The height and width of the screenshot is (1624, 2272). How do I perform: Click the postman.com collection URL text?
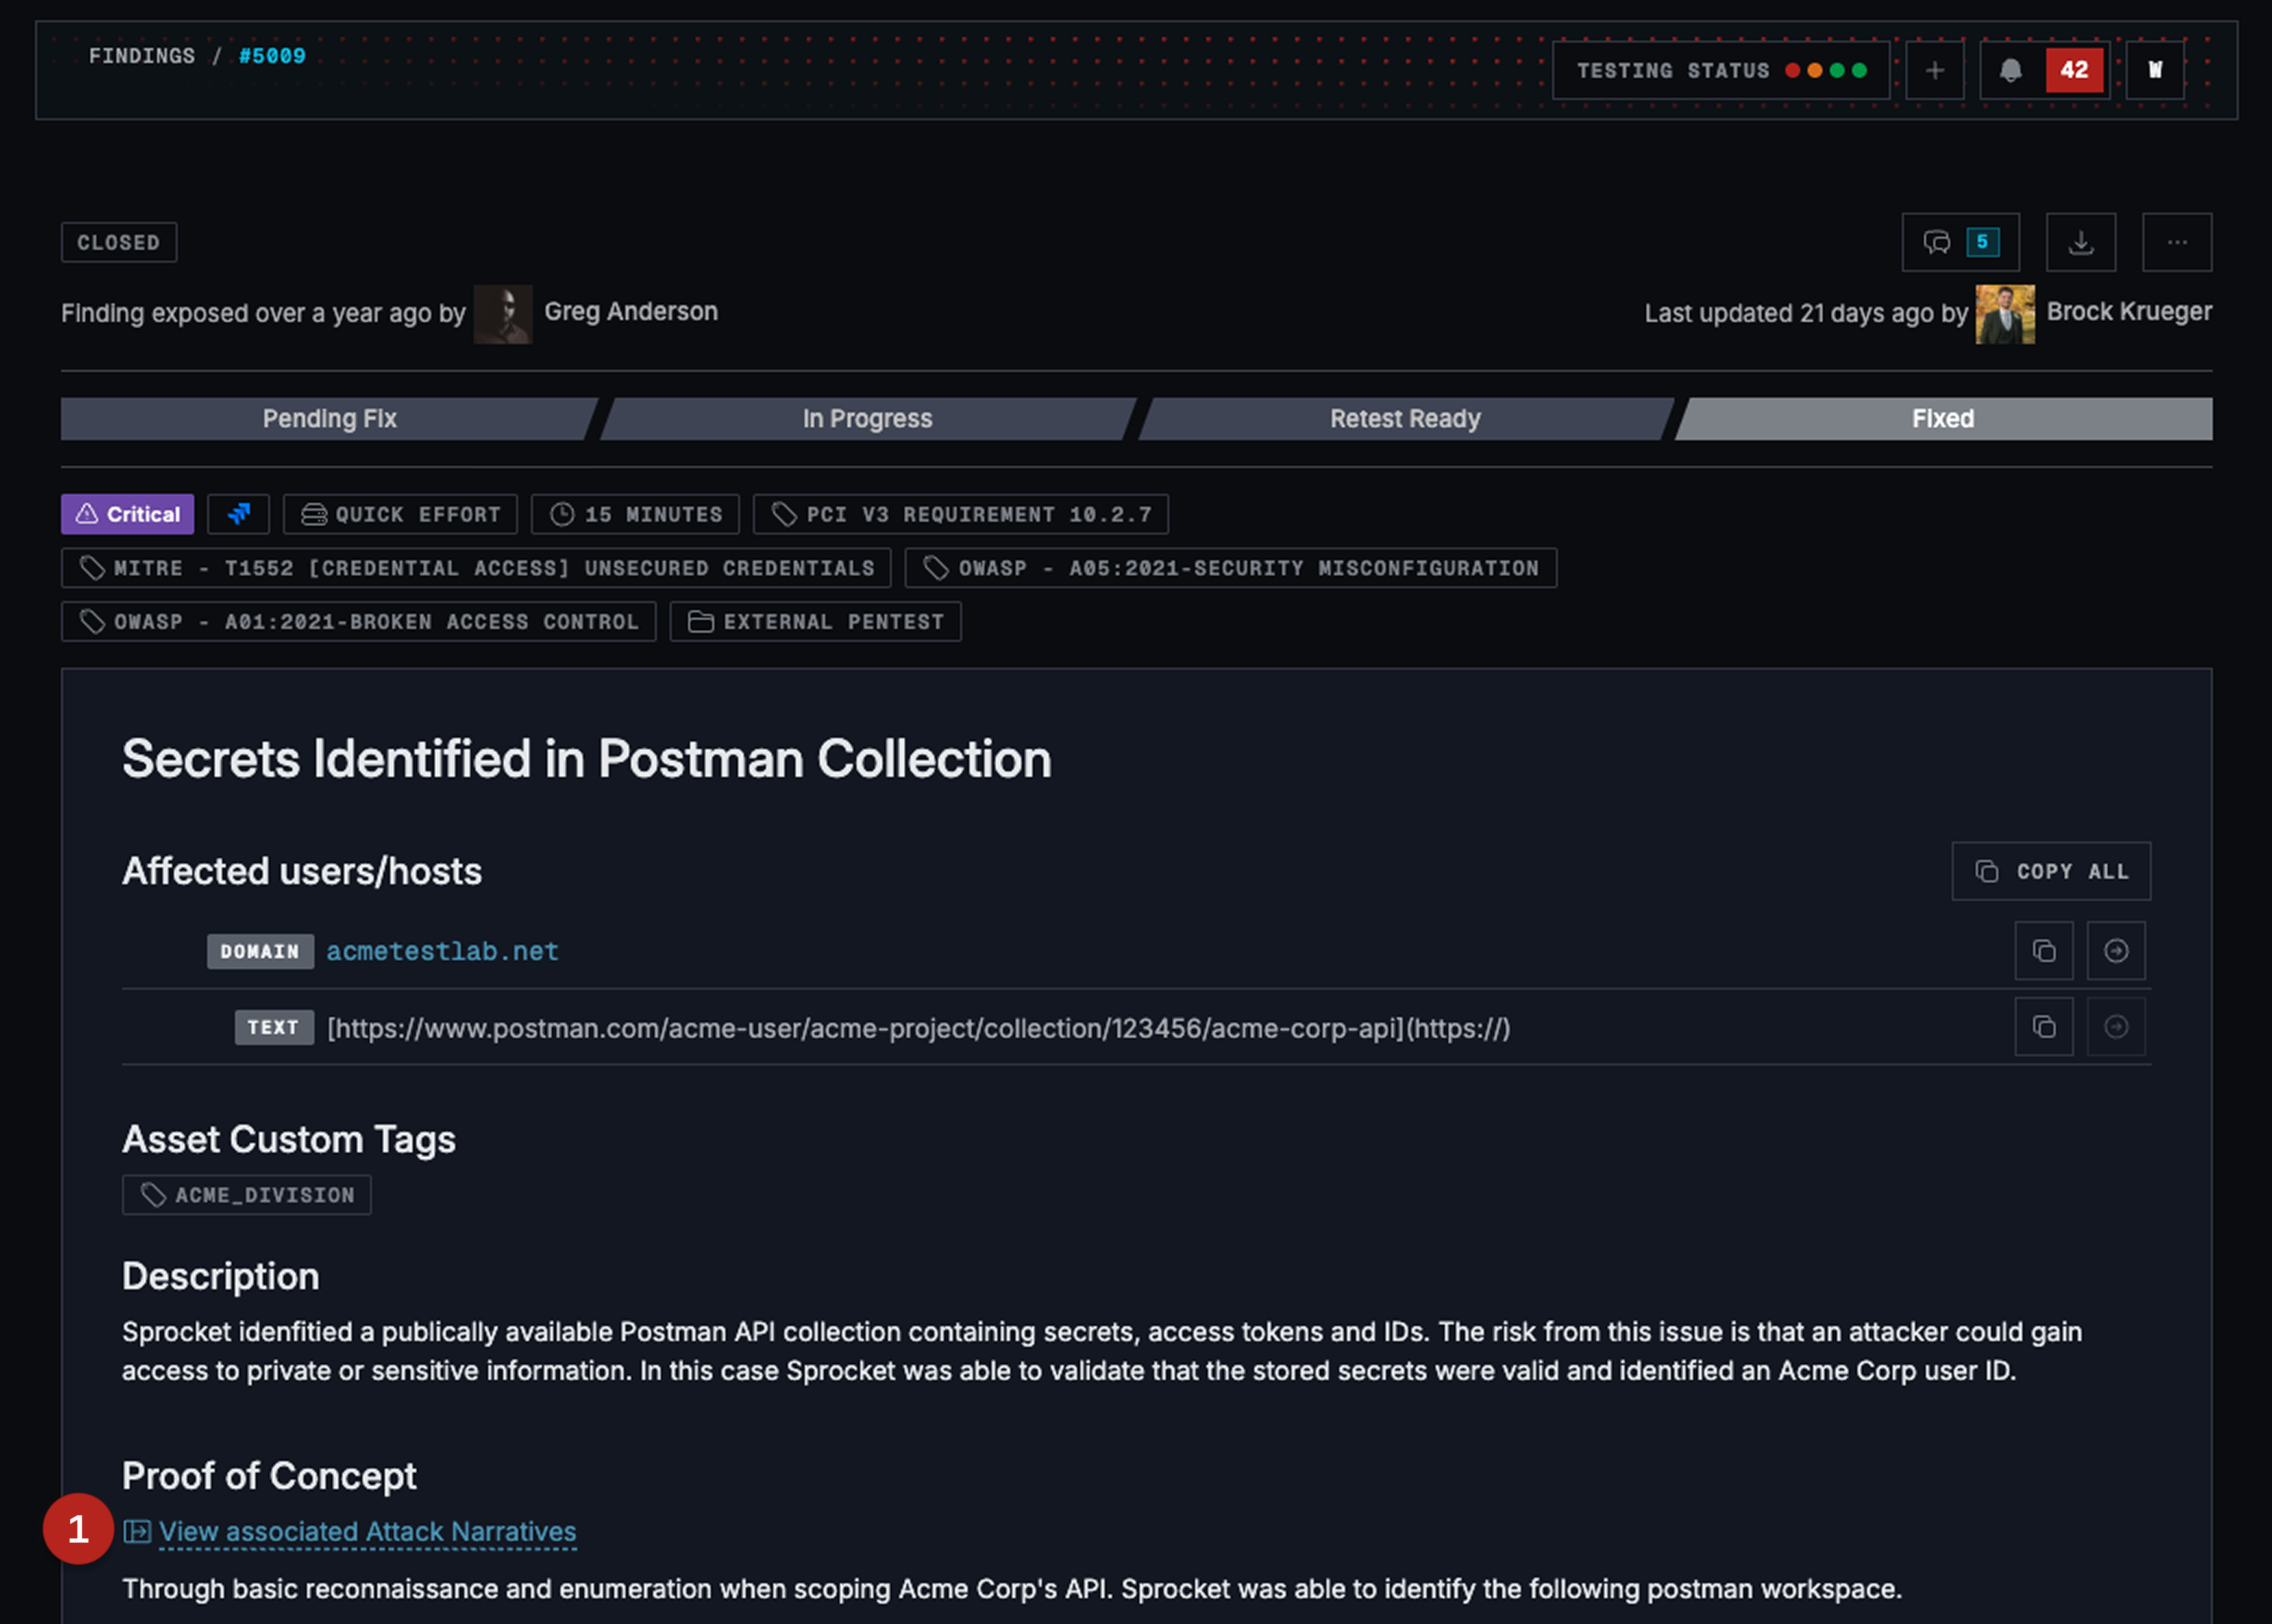[918, 1028]
